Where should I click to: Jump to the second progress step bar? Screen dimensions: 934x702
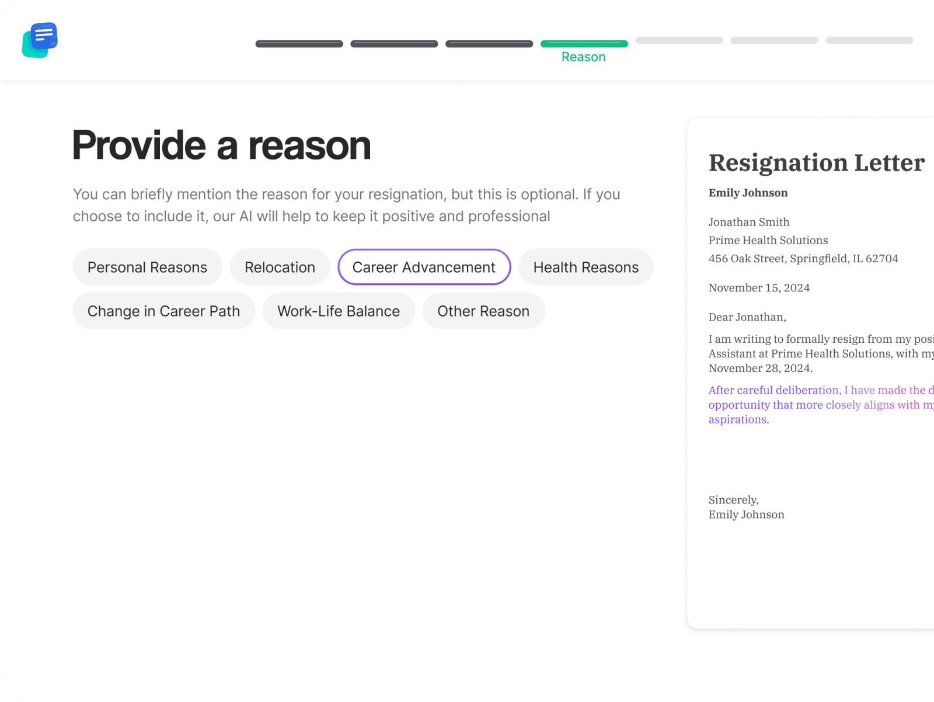coord(394,44)
